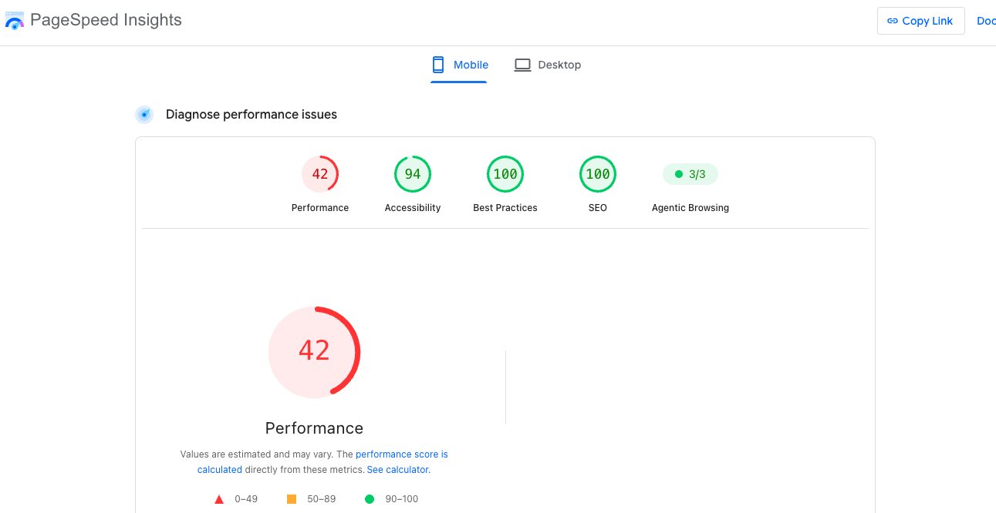Click the Agentic Browsing 3/3 badge
Image resolution: width=996 pixels, height=513 pixels.
[690, 174]
